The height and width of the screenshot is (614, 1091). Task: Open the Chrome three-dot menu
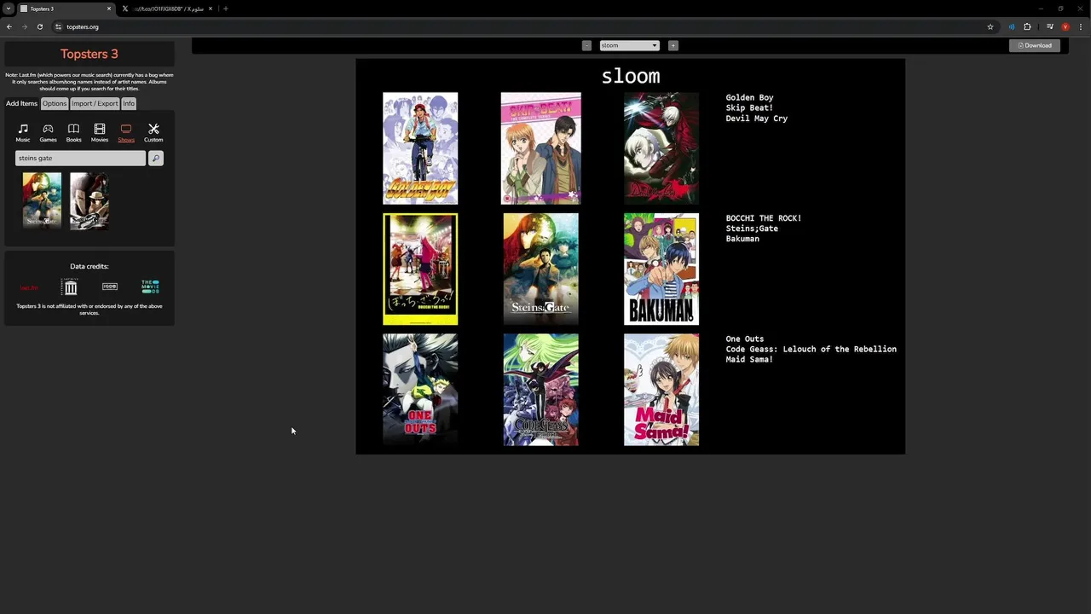(1080, 26)
